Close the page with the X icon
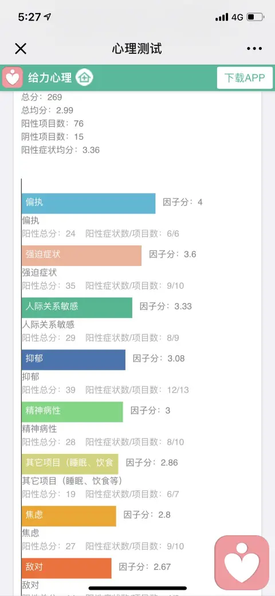Image resolution: width=275 pixels, height=596 pixels. pos(21,49)
